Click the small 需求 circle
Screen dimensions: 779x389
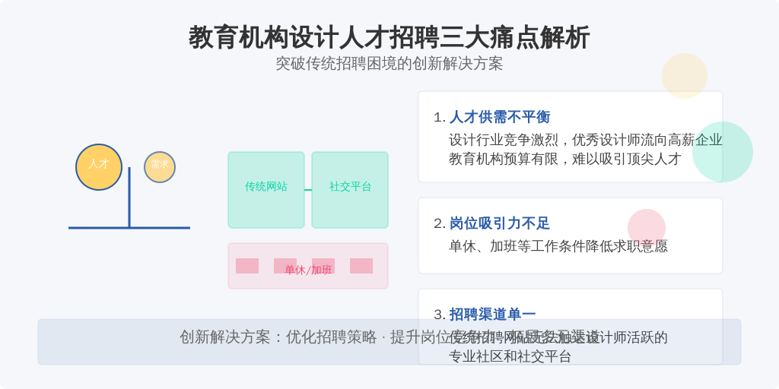(x=160, y=167)
